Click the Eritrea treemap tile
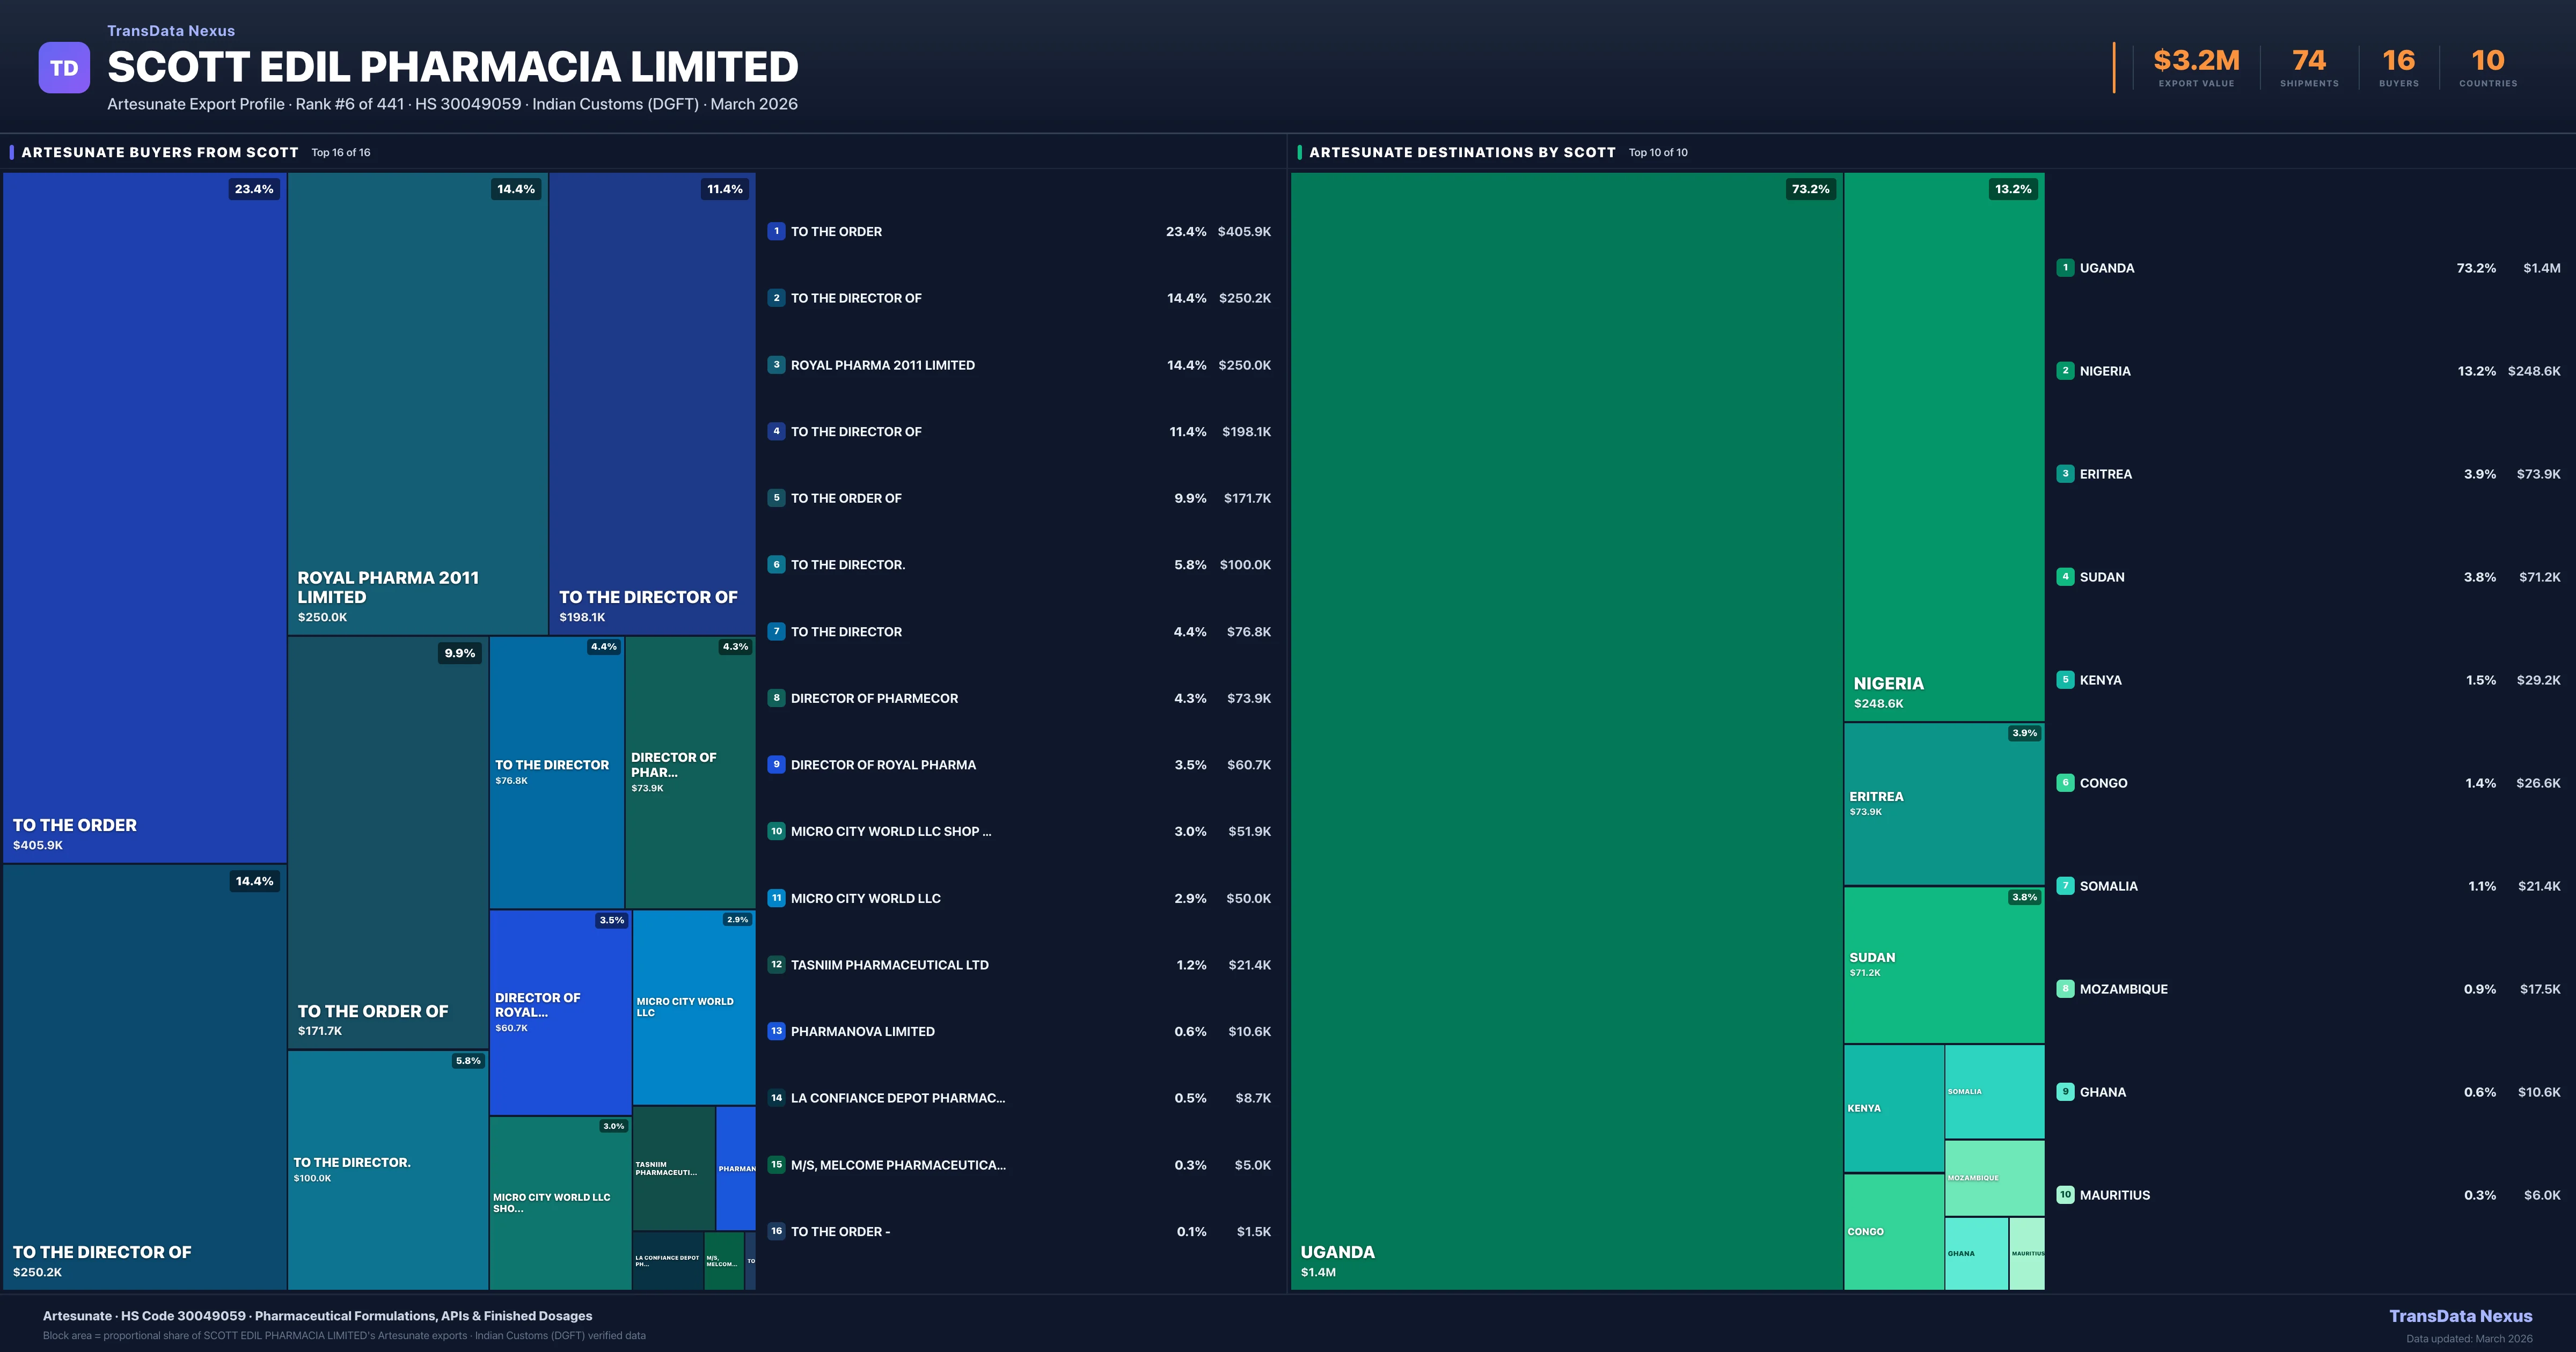Image resolution: width=2576 pixels, height=1352 pixels. coord(1943,804)
